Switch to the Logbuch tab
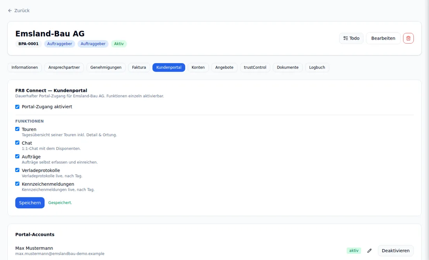This screenshot has width=429, height=260. [x=317, y=67]
